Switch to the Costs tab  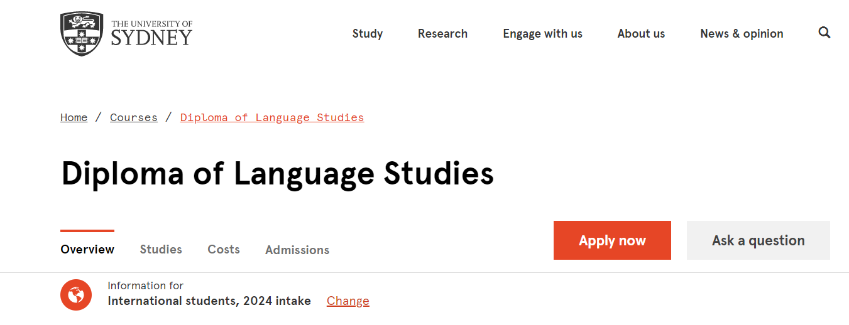(224, 249)
